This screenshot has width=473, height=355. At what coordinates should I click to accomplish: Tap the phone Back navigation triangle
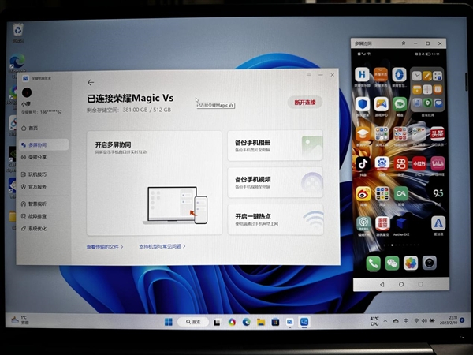tap(382, 284)
